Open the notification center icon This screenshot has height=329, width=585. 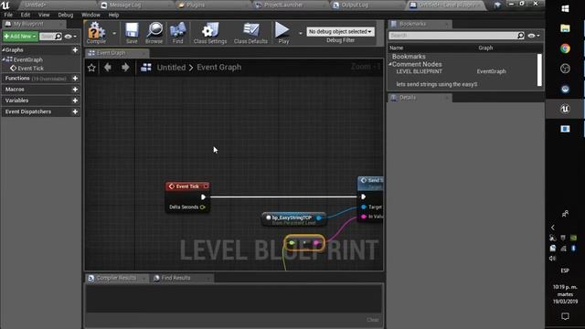(x=565, y=316)
